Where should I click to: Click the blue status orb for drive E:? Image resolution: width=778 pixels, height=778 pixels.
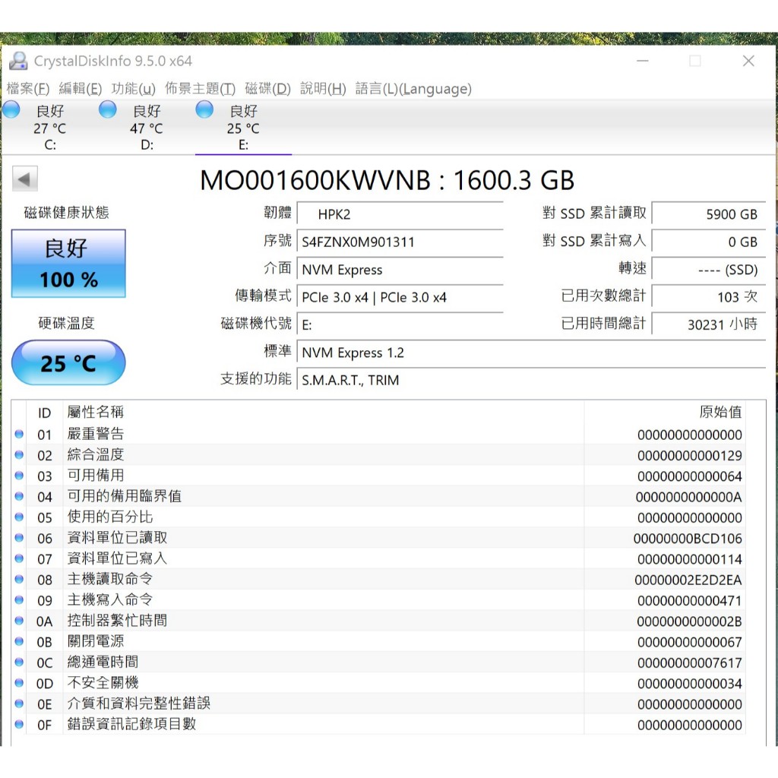(x=204, y=110)
